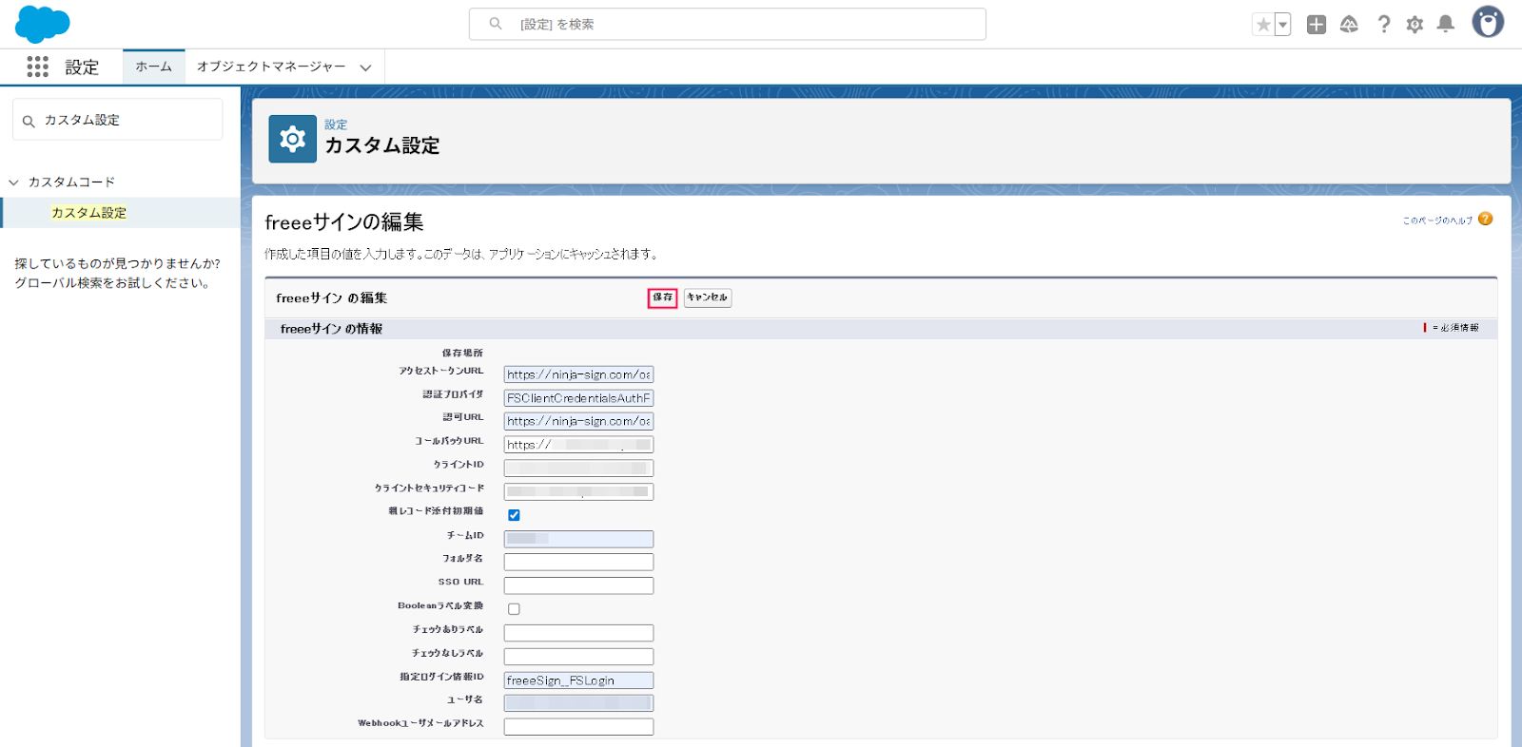Open the user avatar profile menu
Screen dimensions: 1522x747
pyautogui.click(x=1488, y=22)
